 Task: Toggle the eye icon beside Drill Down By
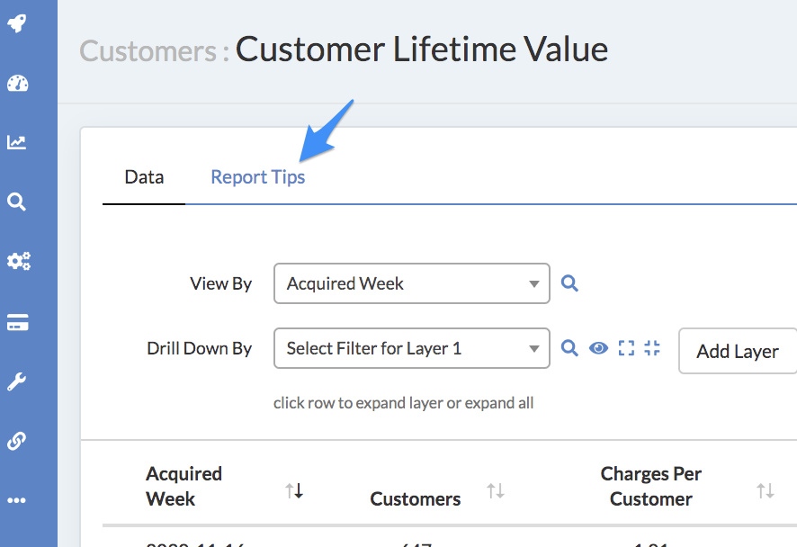pyautogui.click(x=598, y=348)
